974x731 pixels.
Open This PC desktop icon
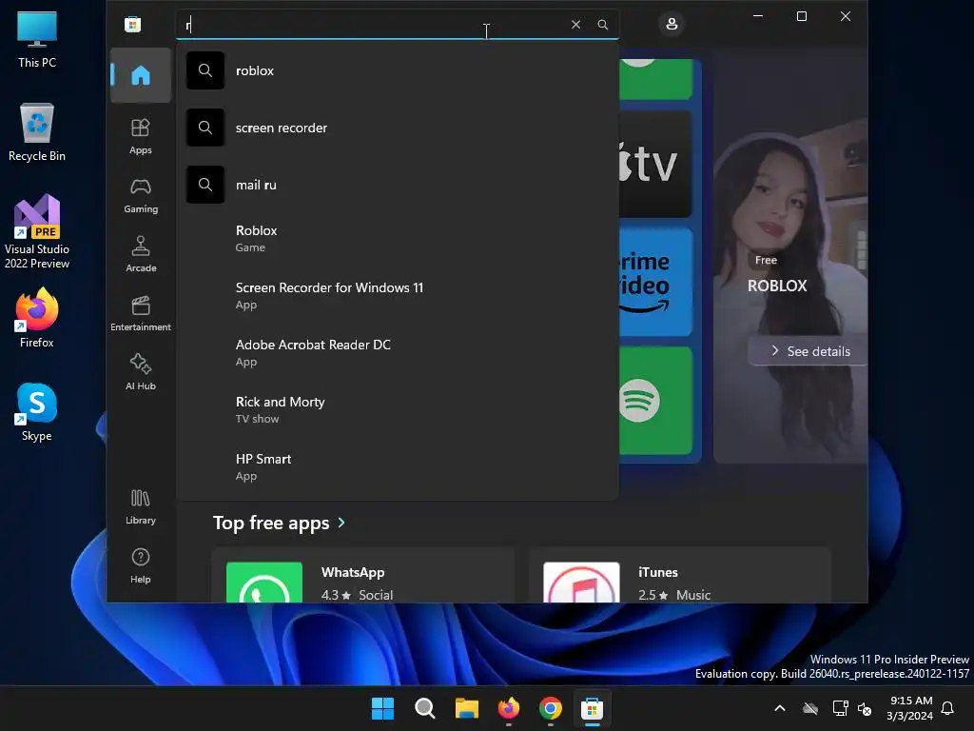click(37, 39)
